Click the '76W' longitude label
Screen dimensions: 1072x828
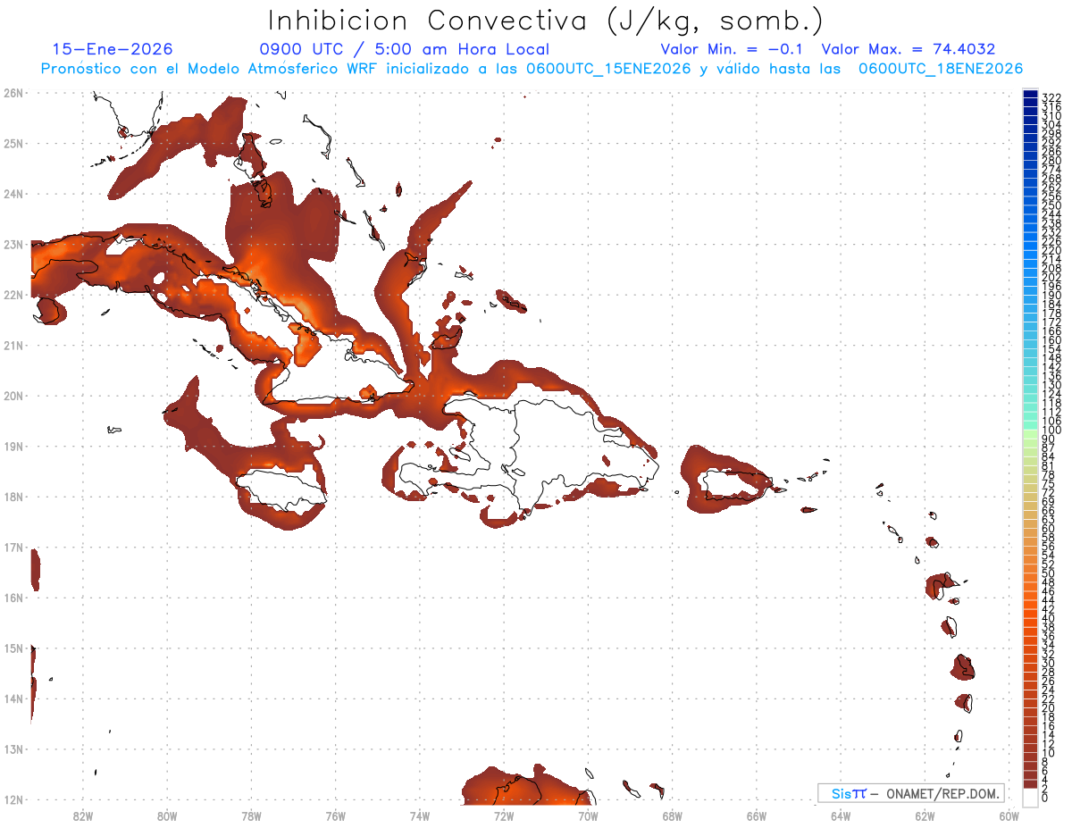coord(336,815)
